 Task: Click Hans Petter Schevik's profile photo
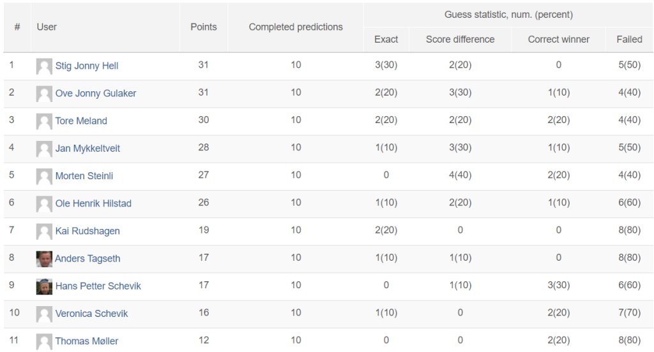pyautogui.click(x=44, y=286)
